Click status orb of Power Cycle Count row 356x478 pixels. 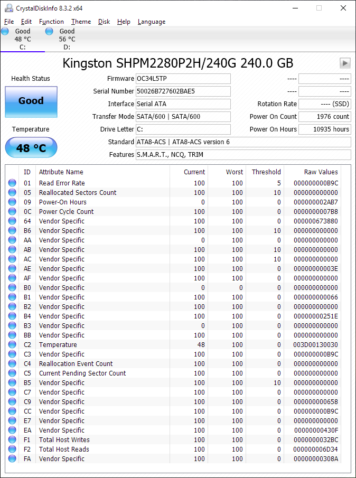pos(12,211)
